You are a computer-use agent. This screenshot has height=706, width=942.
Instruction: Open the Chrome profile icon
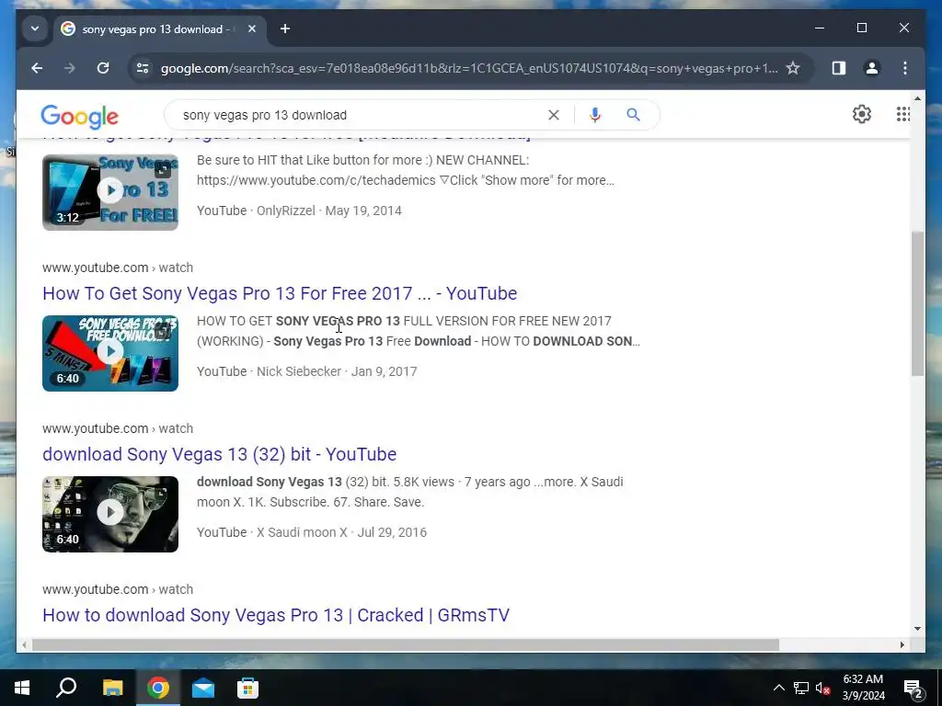[x=872, y=68]
